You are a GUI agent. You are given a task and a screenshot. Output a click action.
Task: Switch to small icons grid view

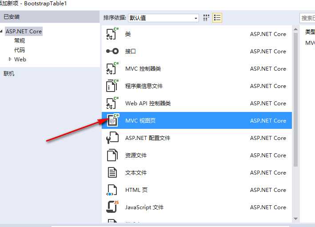point(206,18)
